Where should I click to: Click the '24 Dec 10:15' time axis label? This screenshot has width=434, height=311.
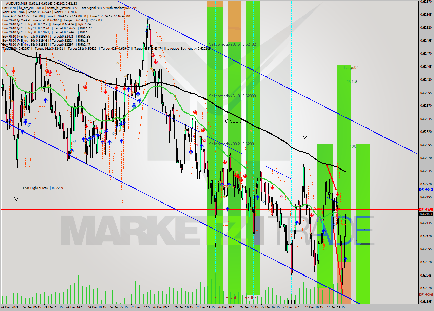[53, 307]
